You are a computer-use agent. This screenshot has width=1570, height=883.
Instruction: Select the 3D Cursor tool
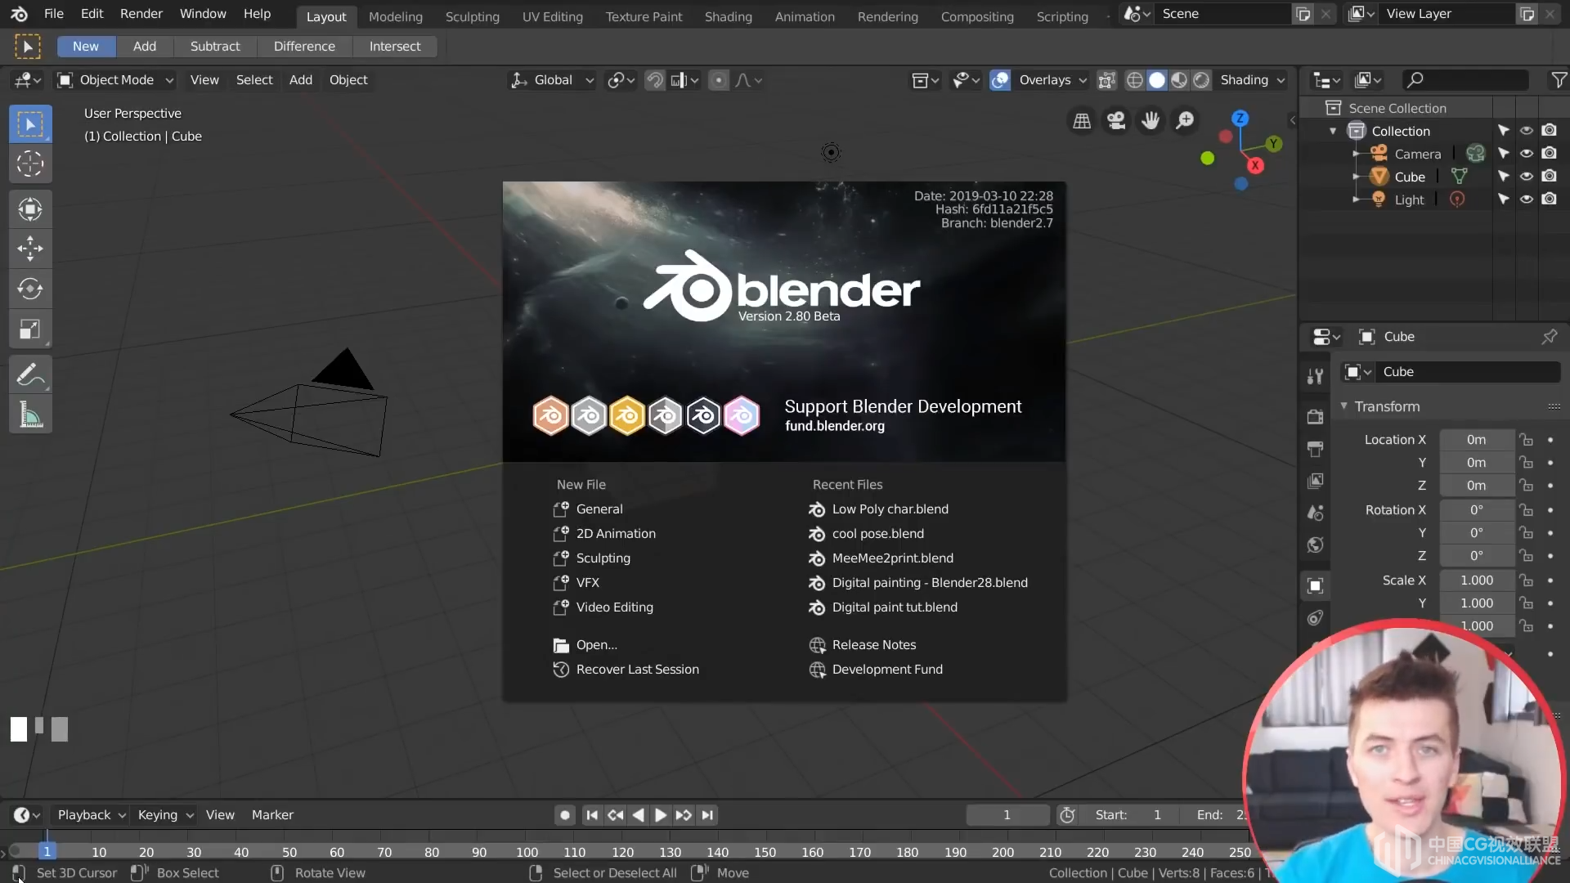pos(30,164)
